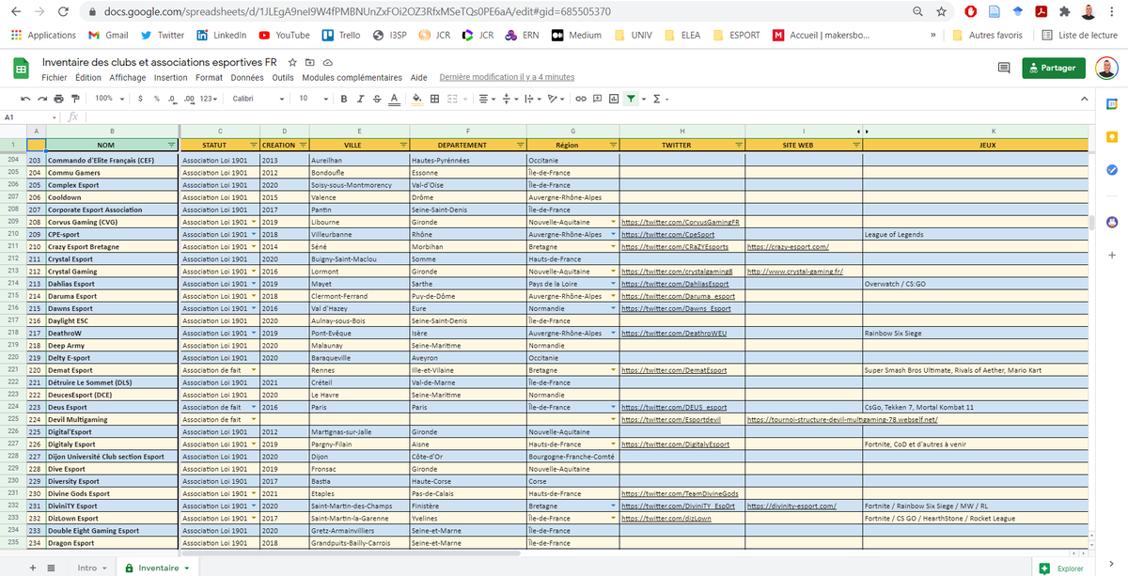Redo action in toolbar

point(42,99)
